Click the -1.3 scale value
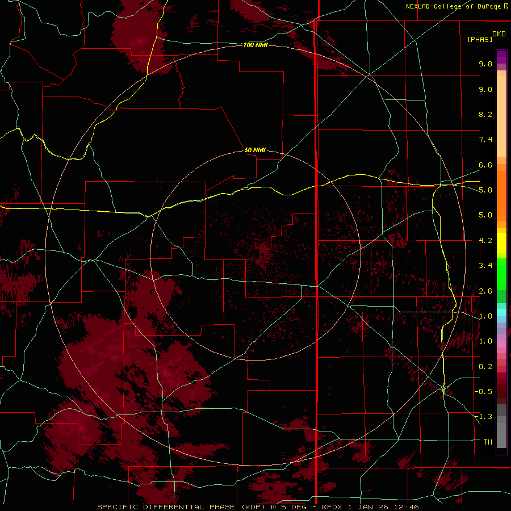 [483, 417]
